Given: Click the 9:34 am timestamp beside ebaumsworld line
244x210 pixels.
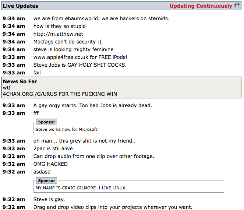Looking at the screenshot, I should (x=14, y=18).
